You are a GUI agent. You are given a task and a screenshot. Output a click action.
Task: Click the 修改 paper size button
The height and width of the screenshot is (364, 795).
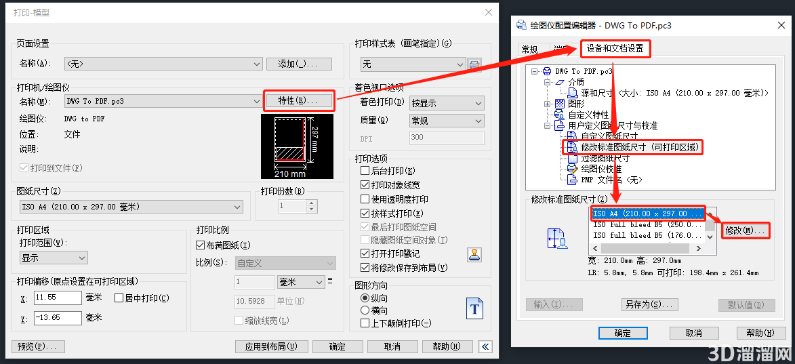pos(745,230)
